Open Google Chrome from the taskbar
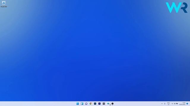Viewport: 190px width, 106px height. click(91, 104)
